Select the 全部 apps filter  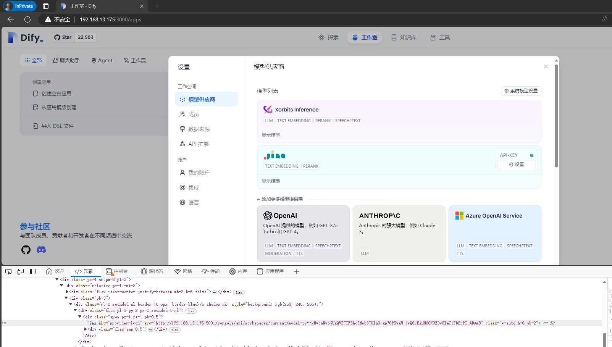[33, 60]
